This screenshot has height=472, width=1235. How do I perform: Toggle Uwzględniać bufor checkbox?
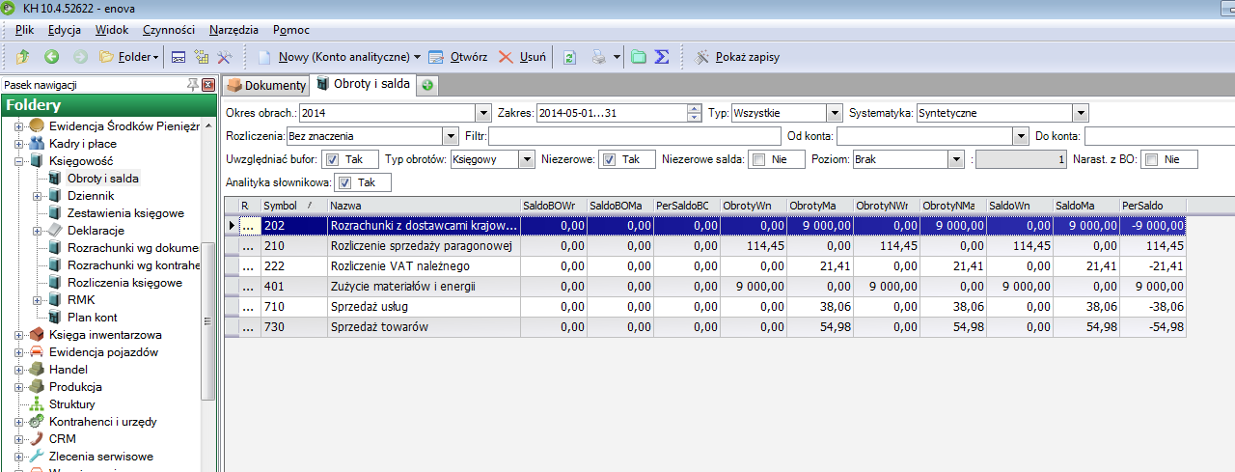pos(332,159)
